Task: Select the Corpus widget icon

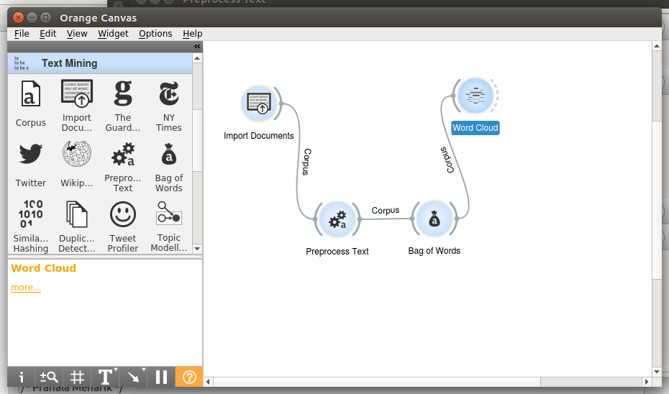Action: 31,94
